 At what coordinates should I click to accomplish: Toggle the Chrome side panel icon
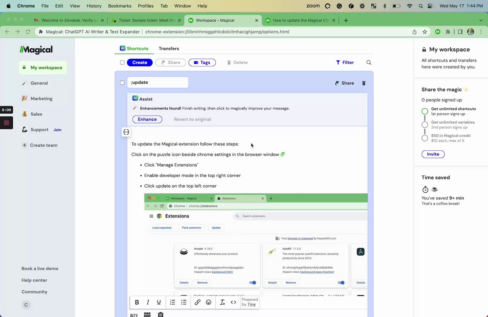460,32
